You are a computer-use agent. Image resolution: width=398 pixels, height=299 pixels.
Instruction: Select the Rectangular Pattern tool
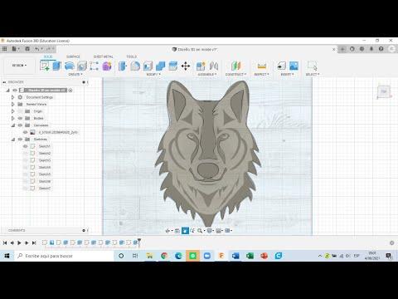coord(94,66)
